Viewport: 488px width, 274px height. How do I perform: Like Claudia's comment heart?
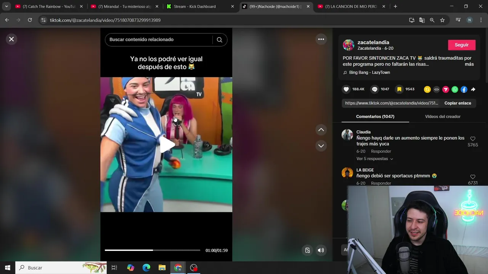coord(473,139)
